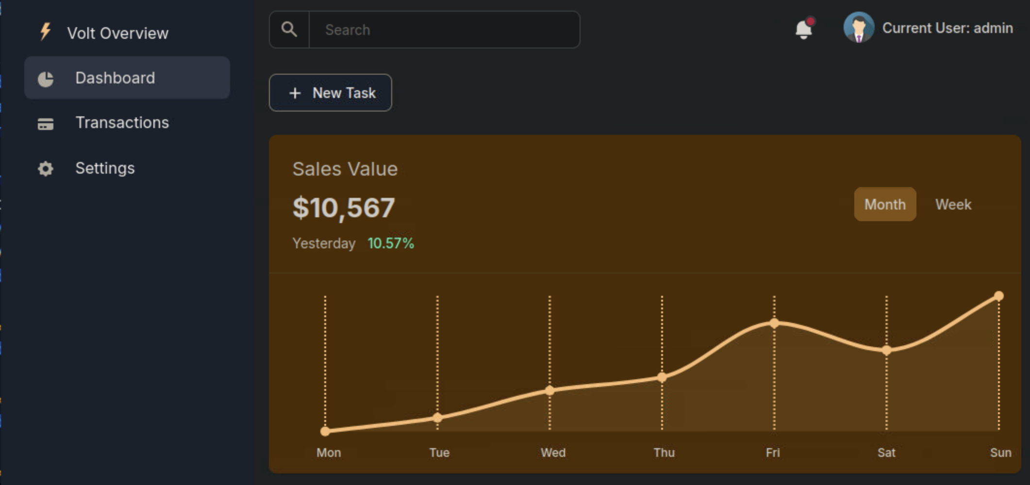This screenshot has width=1030, height=485.
Task: Open notifications via the bell icon
Action: pyautogui.click(x=804, y=29)
